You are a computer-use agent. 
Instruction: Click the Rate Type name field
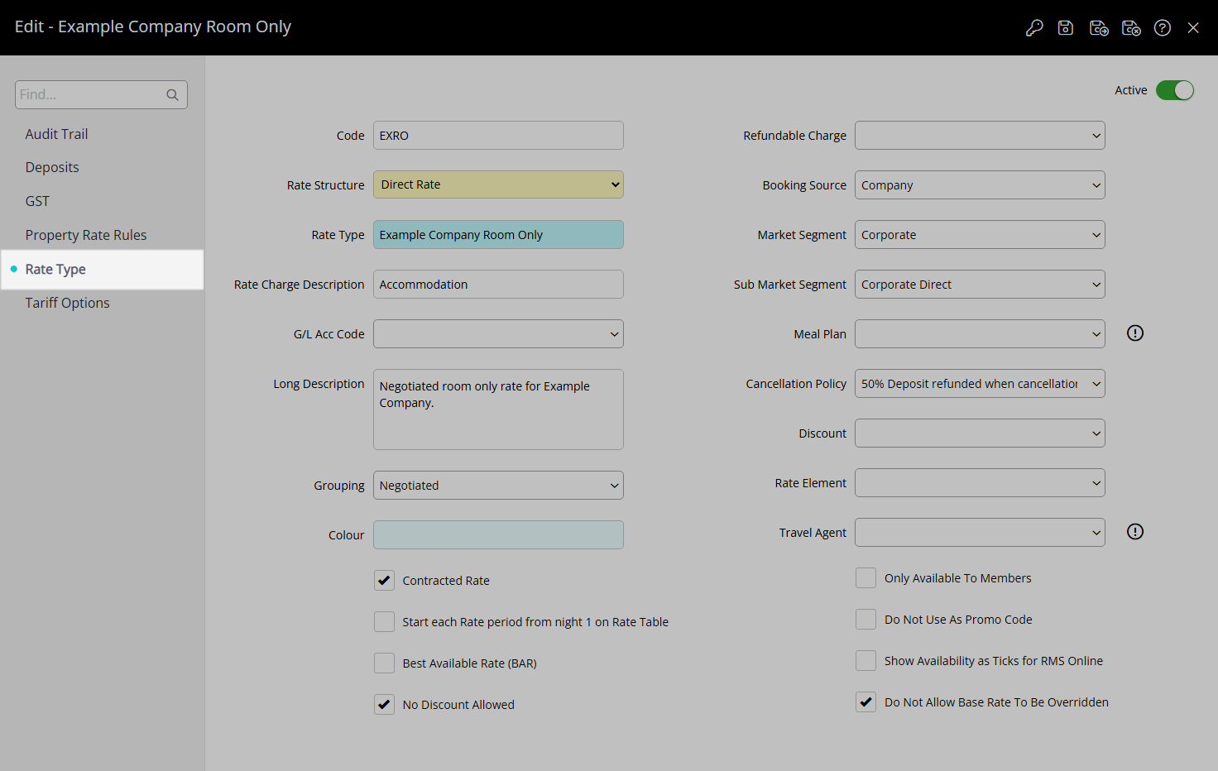pos(498,234)
